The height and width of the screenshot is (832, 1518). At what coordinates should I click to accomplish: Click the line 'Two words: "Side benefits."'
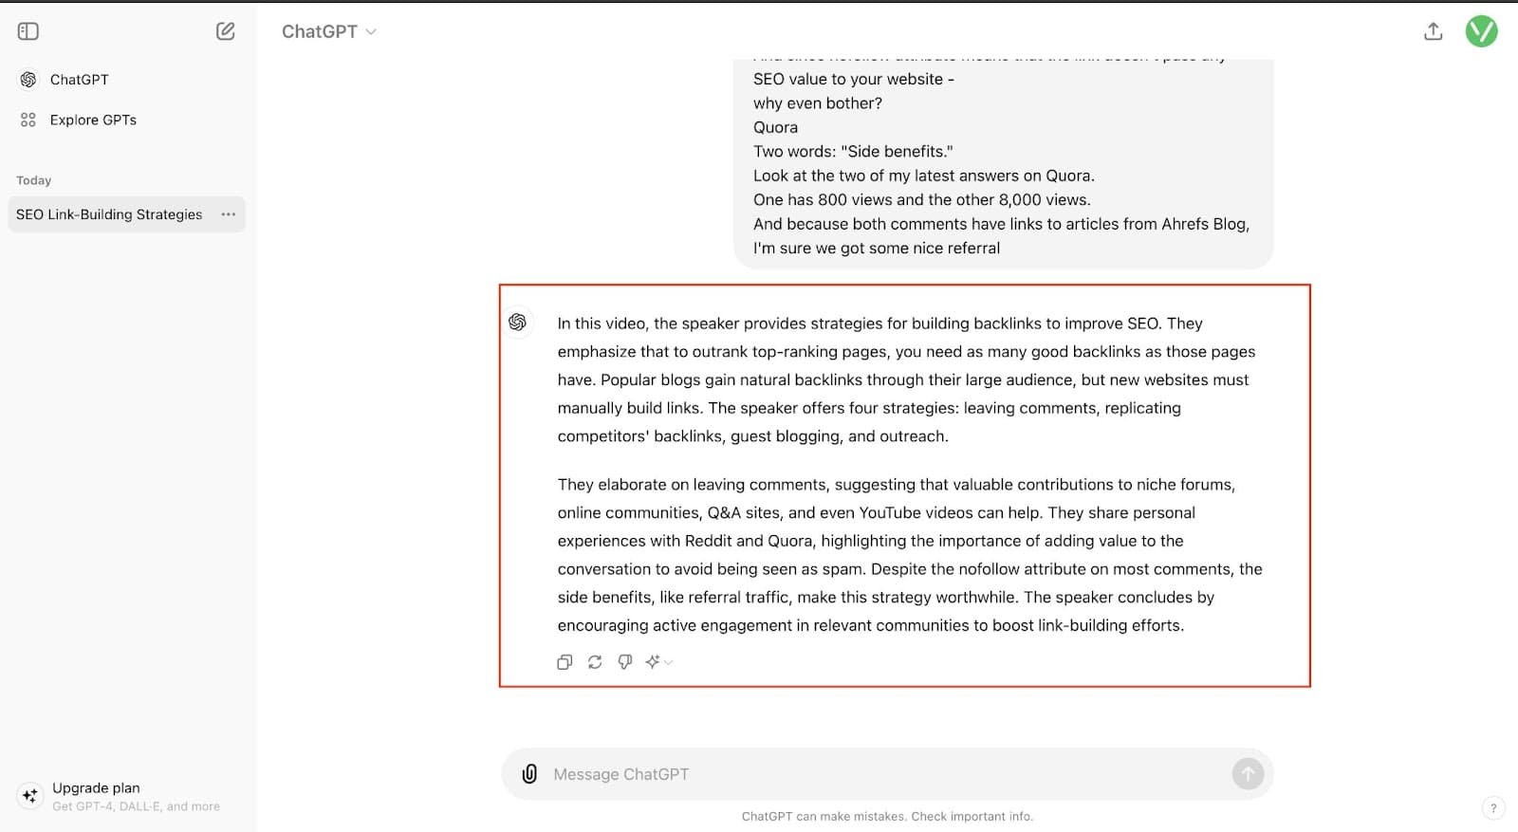pos(853,152)
